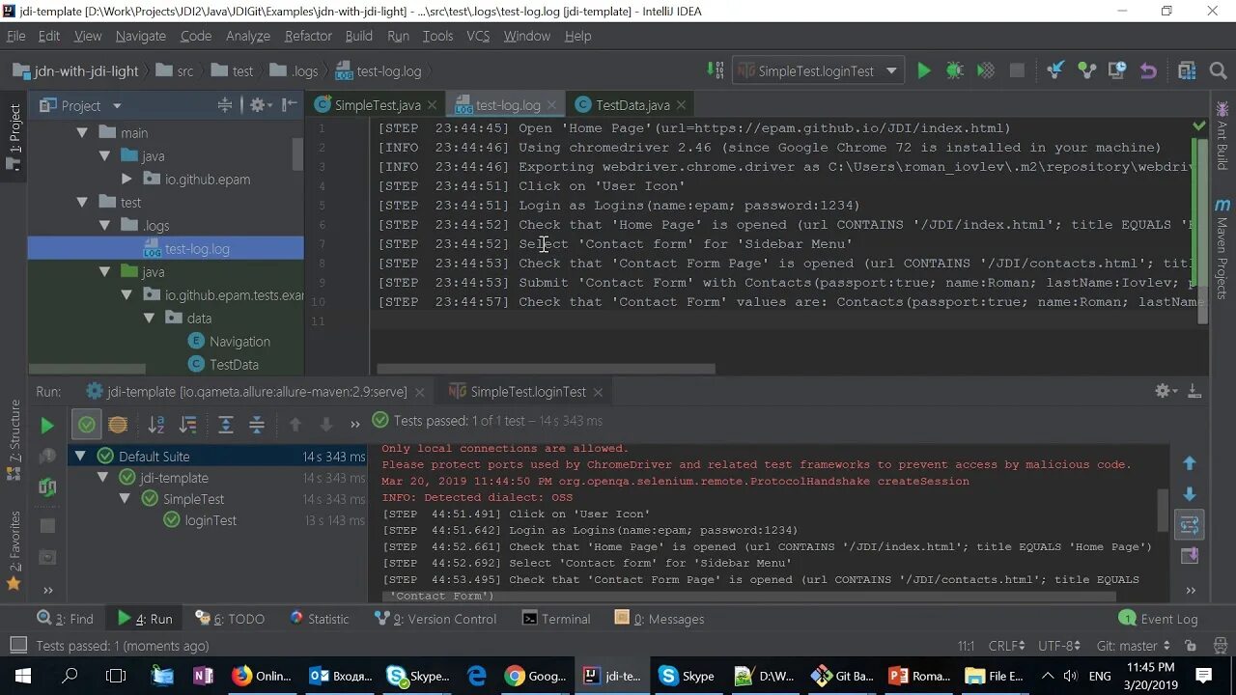Toggle show passed tests filter
This screenshot has height=695, width=1236.
87,424
